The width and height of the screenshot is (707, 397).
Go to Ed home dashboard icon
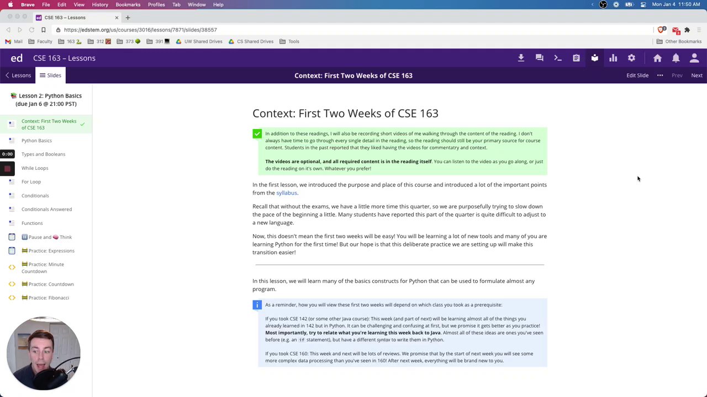[x=657, y=58]
